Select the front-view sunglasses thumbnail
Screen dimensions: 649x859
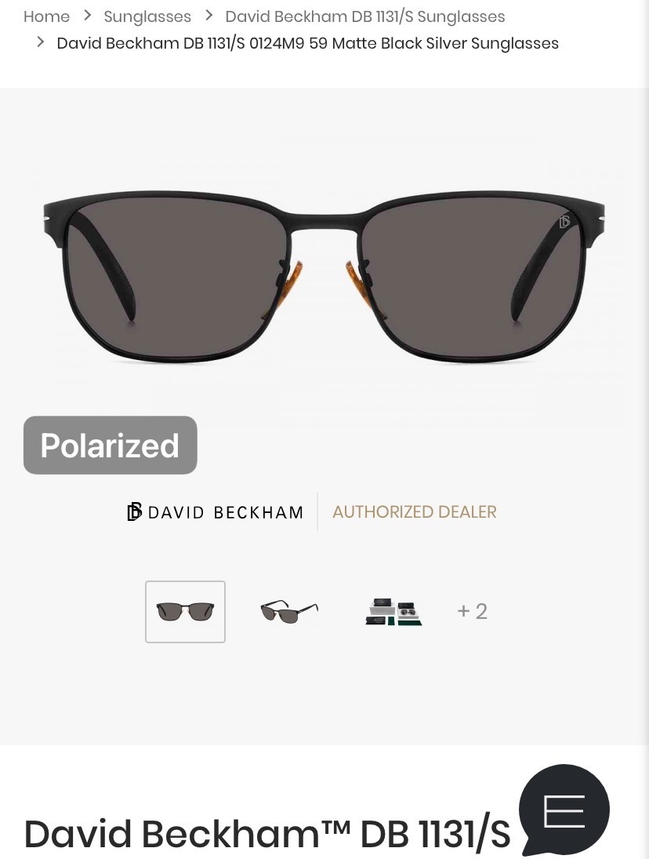coord(185,611)
